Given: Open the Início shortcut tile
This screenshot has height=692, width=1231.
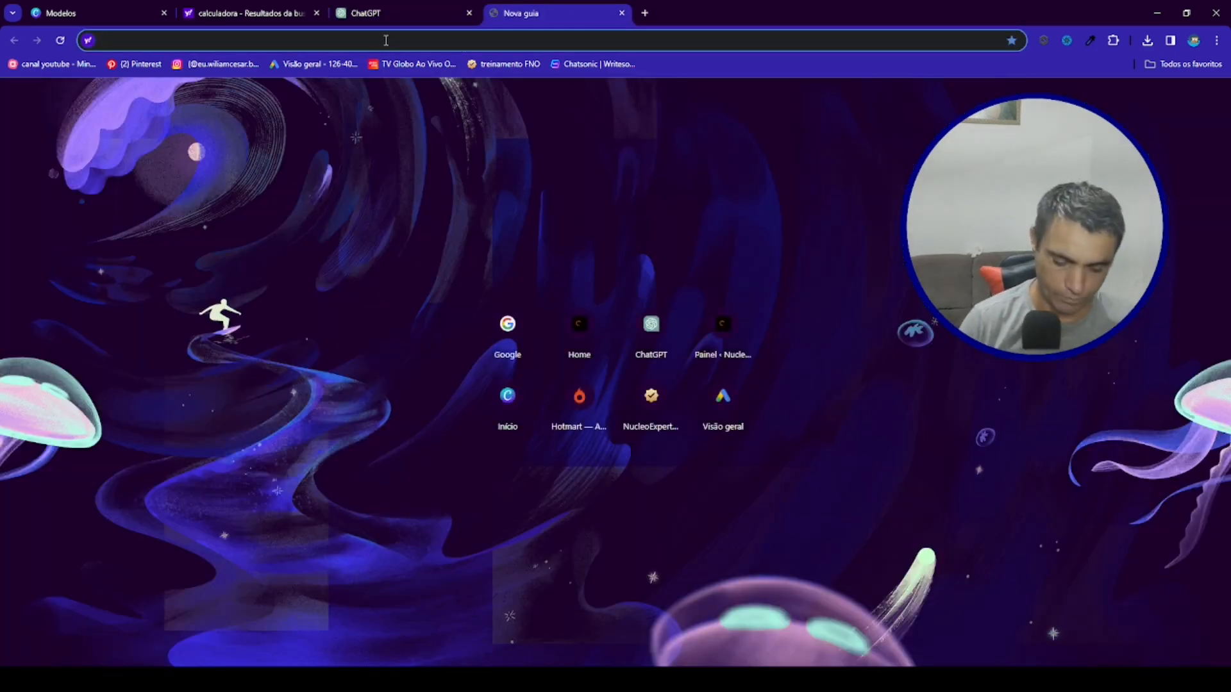Looking at the screenshot, I should pos(508,408).
